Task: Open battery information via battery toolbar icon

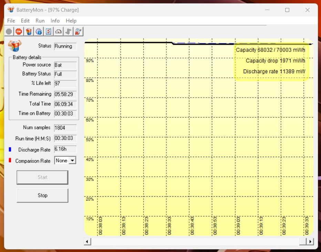Action: tap(29, 32)
